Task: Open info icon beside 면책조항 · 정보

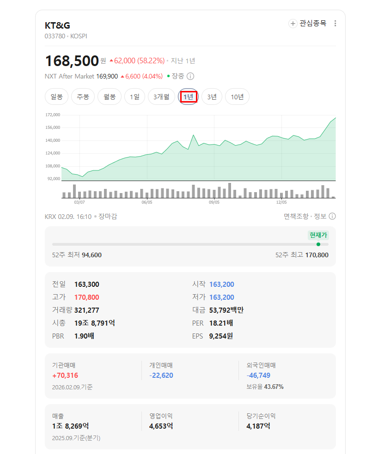Action: [x=332, y=216]
